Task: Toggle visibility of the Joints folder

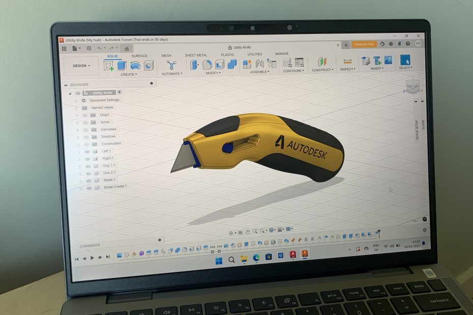Action: click(x=85, y=122)
